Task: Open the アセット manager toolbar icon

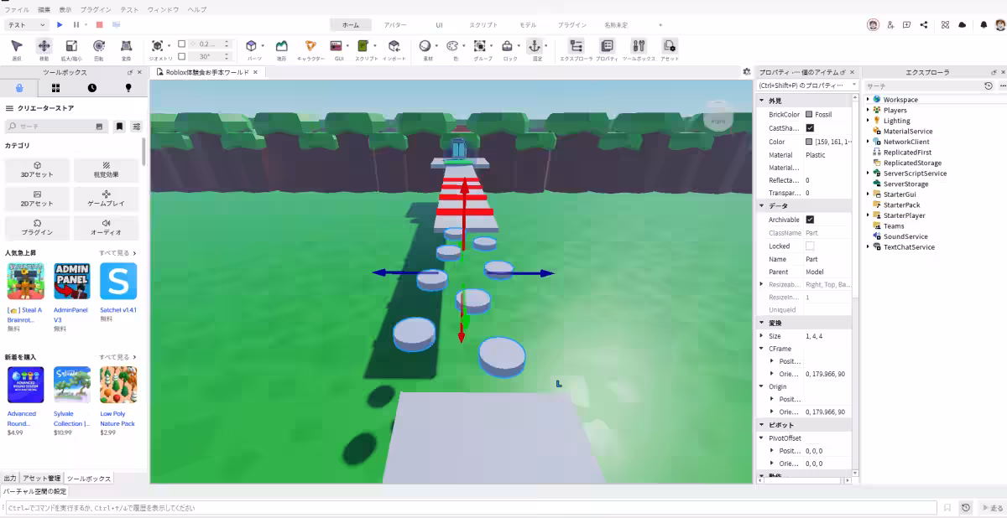Action: click(x=670, y=46)
